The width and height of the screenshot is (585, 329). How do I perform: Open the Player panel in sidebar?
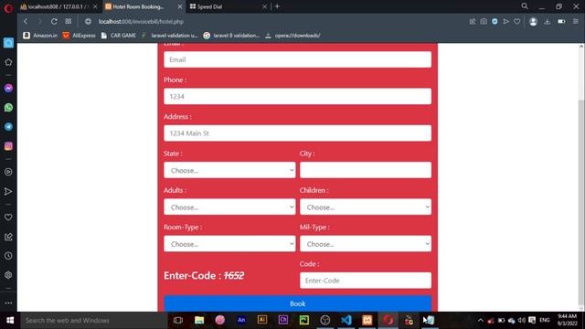coord(8,172)
